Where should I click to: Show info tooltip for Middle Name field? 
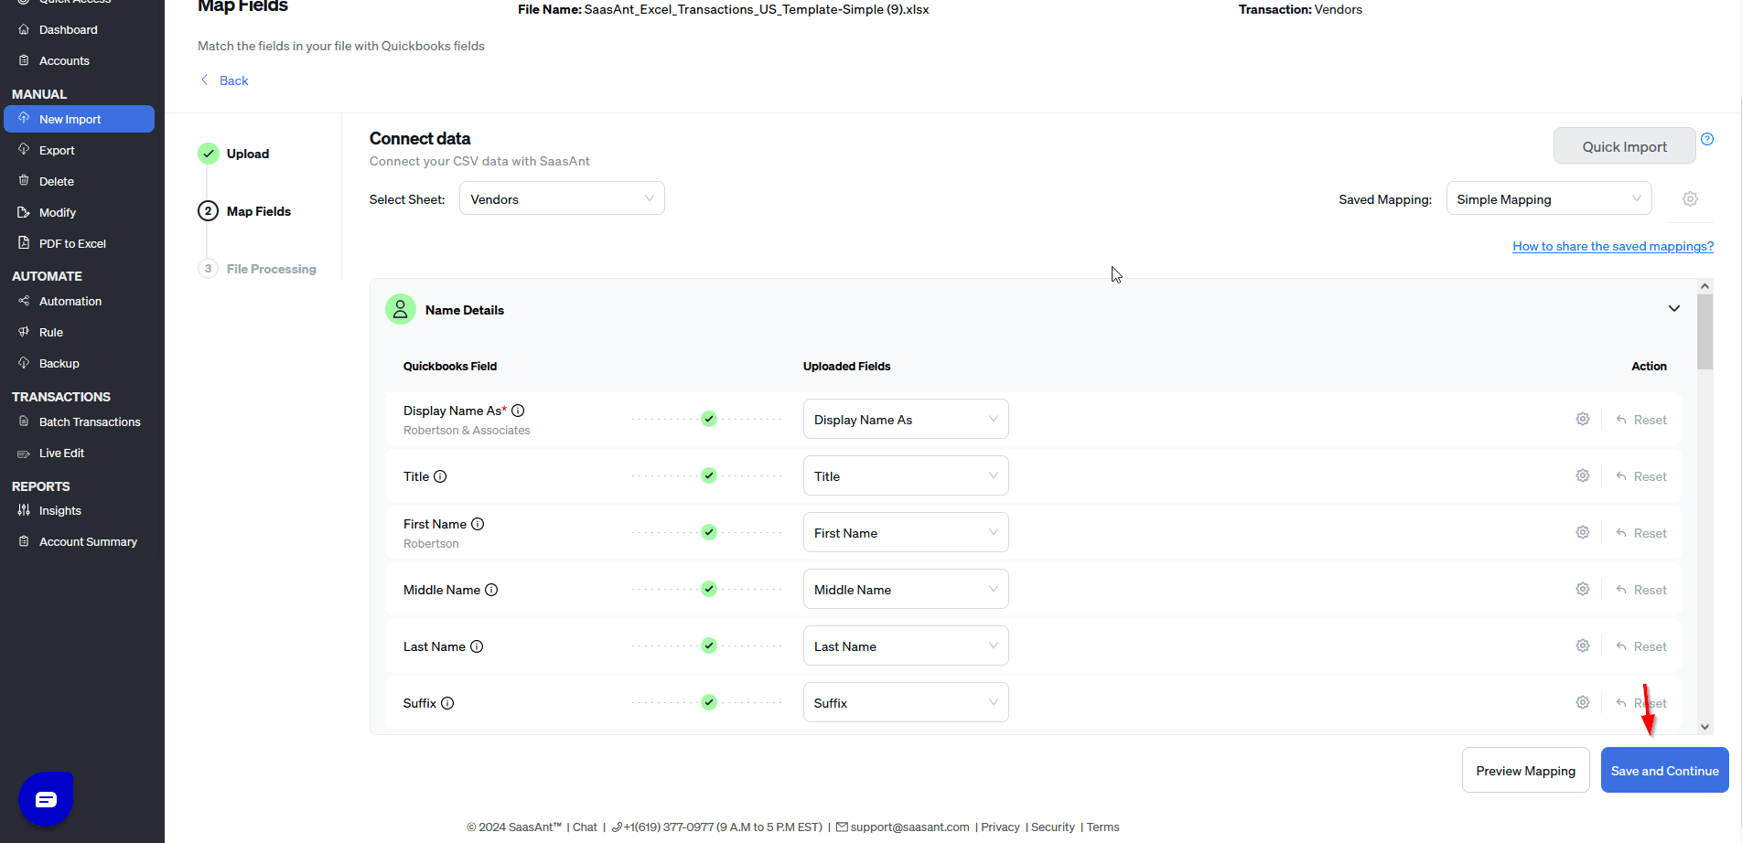pyautogui.click(x=491, y=590)
